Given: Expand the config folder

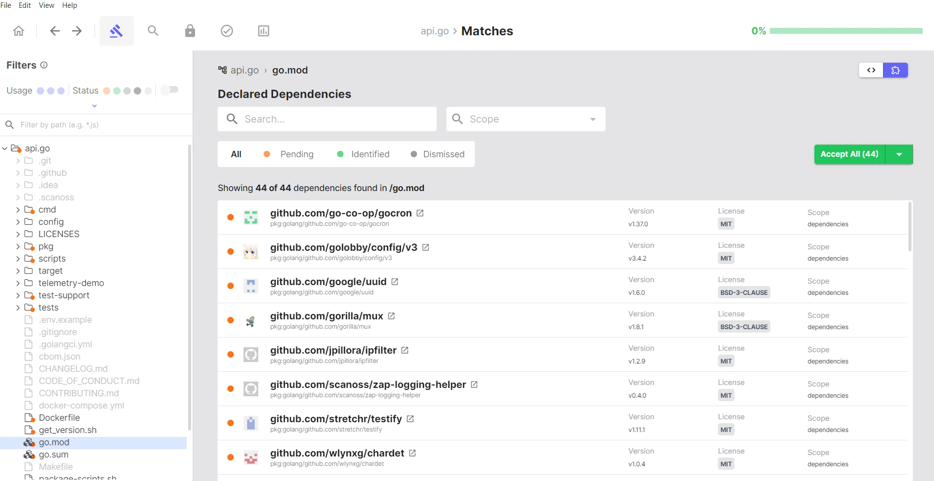Looking at the screenshot, I should (18, 222).
